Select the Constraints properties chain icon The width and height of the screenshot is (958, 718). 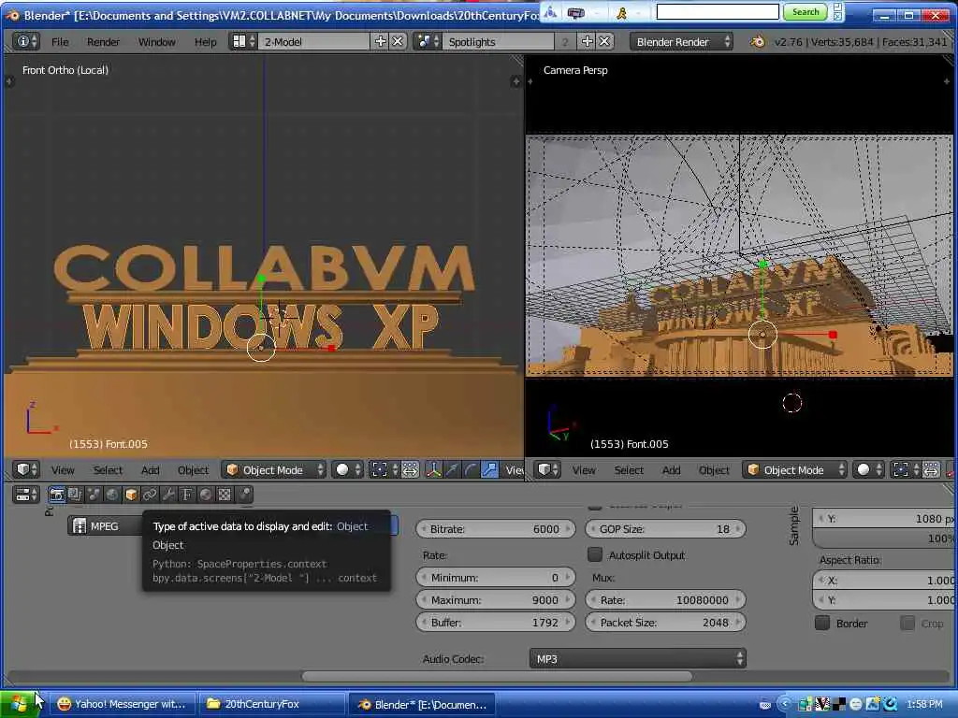point(150,495)
